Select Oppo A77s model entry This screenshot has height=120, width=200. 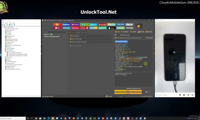pyautogui.click(x=48, y=34)
